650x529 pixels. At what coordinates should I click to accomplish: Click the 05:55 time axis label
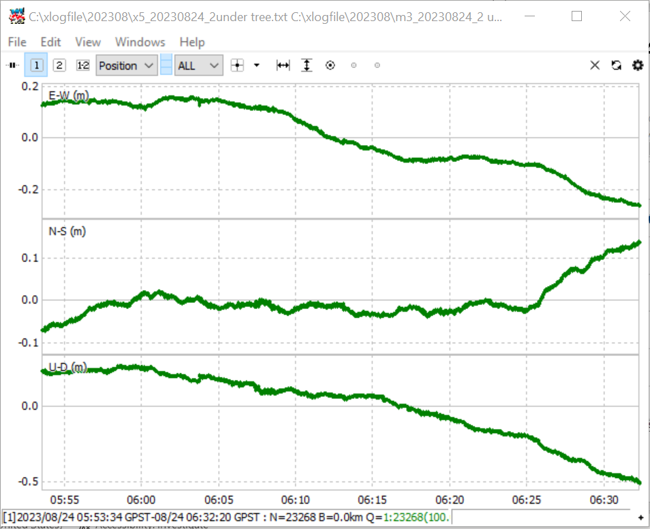coord(64,500)
